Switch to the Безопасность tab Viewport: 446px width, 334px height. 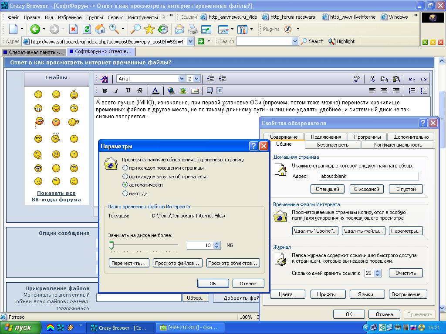click(x=332, y=145)
